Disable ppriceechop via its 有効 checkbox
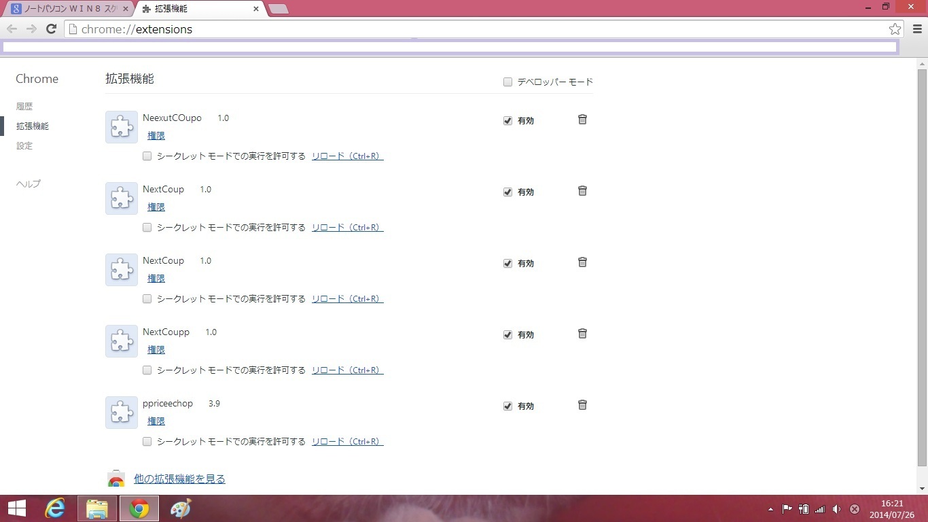Image resolution: width=928 pixels, height=522 pixels. tap(507, 406)
